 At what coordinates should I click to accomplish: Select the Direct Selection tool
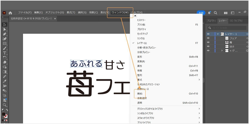tap(5, 29)
